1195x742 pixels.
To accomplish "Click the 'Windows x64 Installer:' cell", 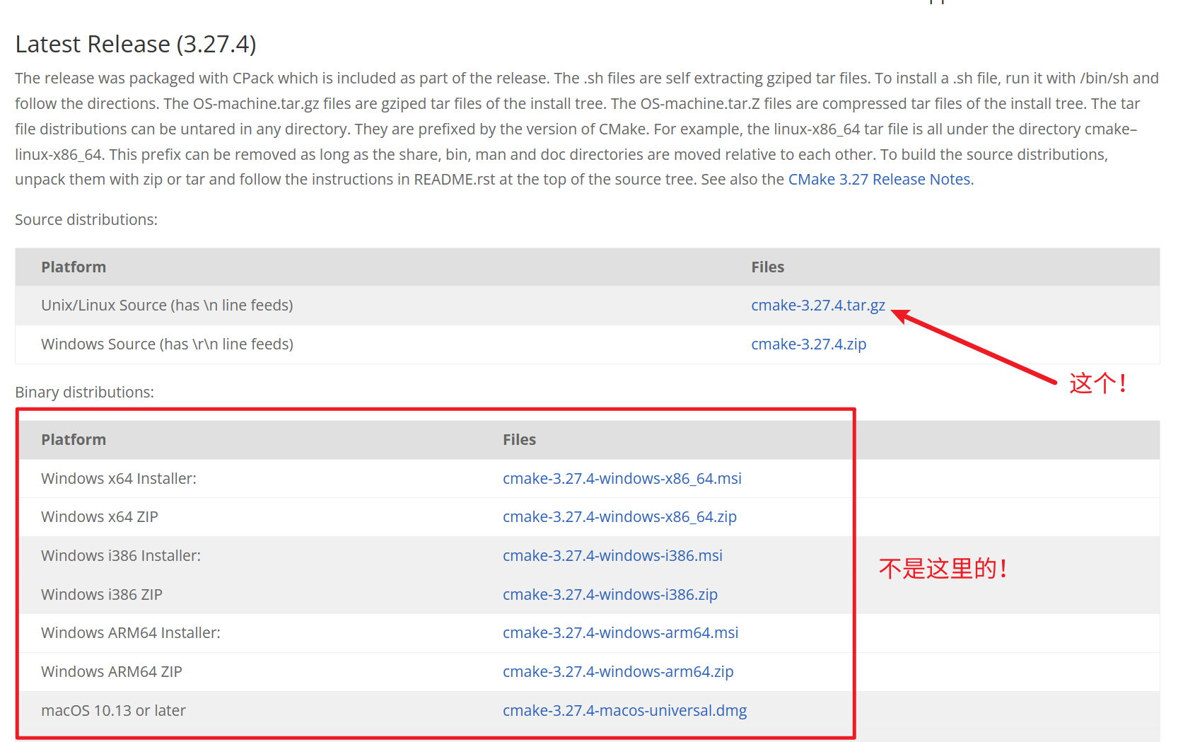I will 119,479.
